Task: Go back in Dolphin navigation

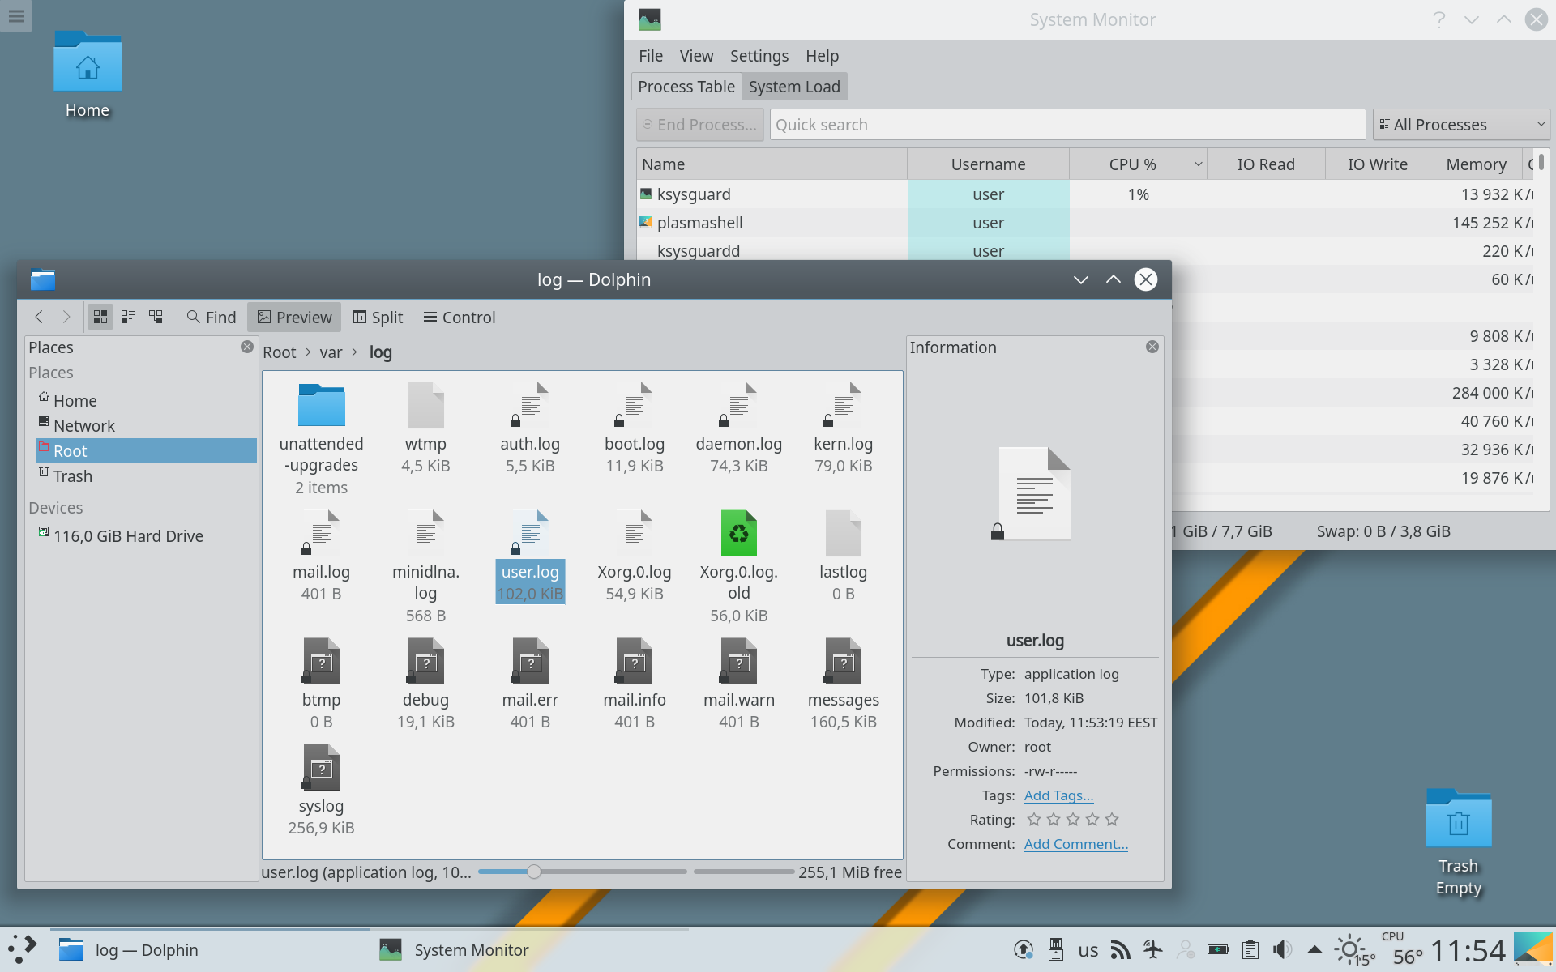Action: [x=39, y=317]
